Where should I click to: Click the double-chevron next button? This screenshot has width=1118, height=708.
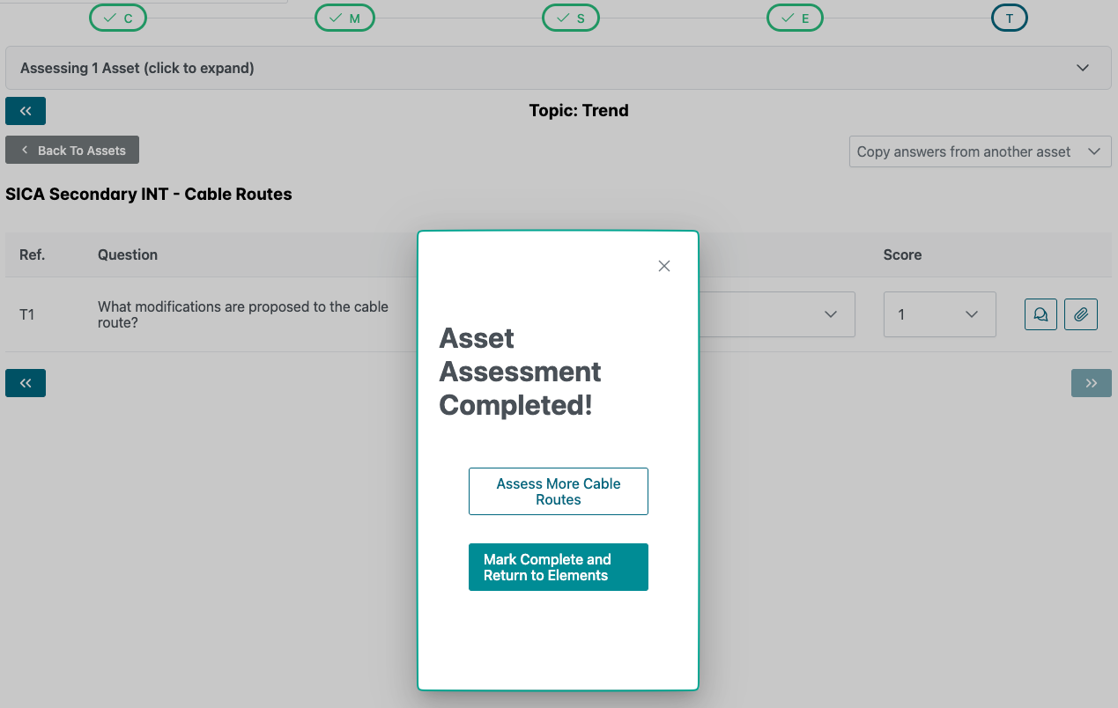click(x=1091, y=383)
